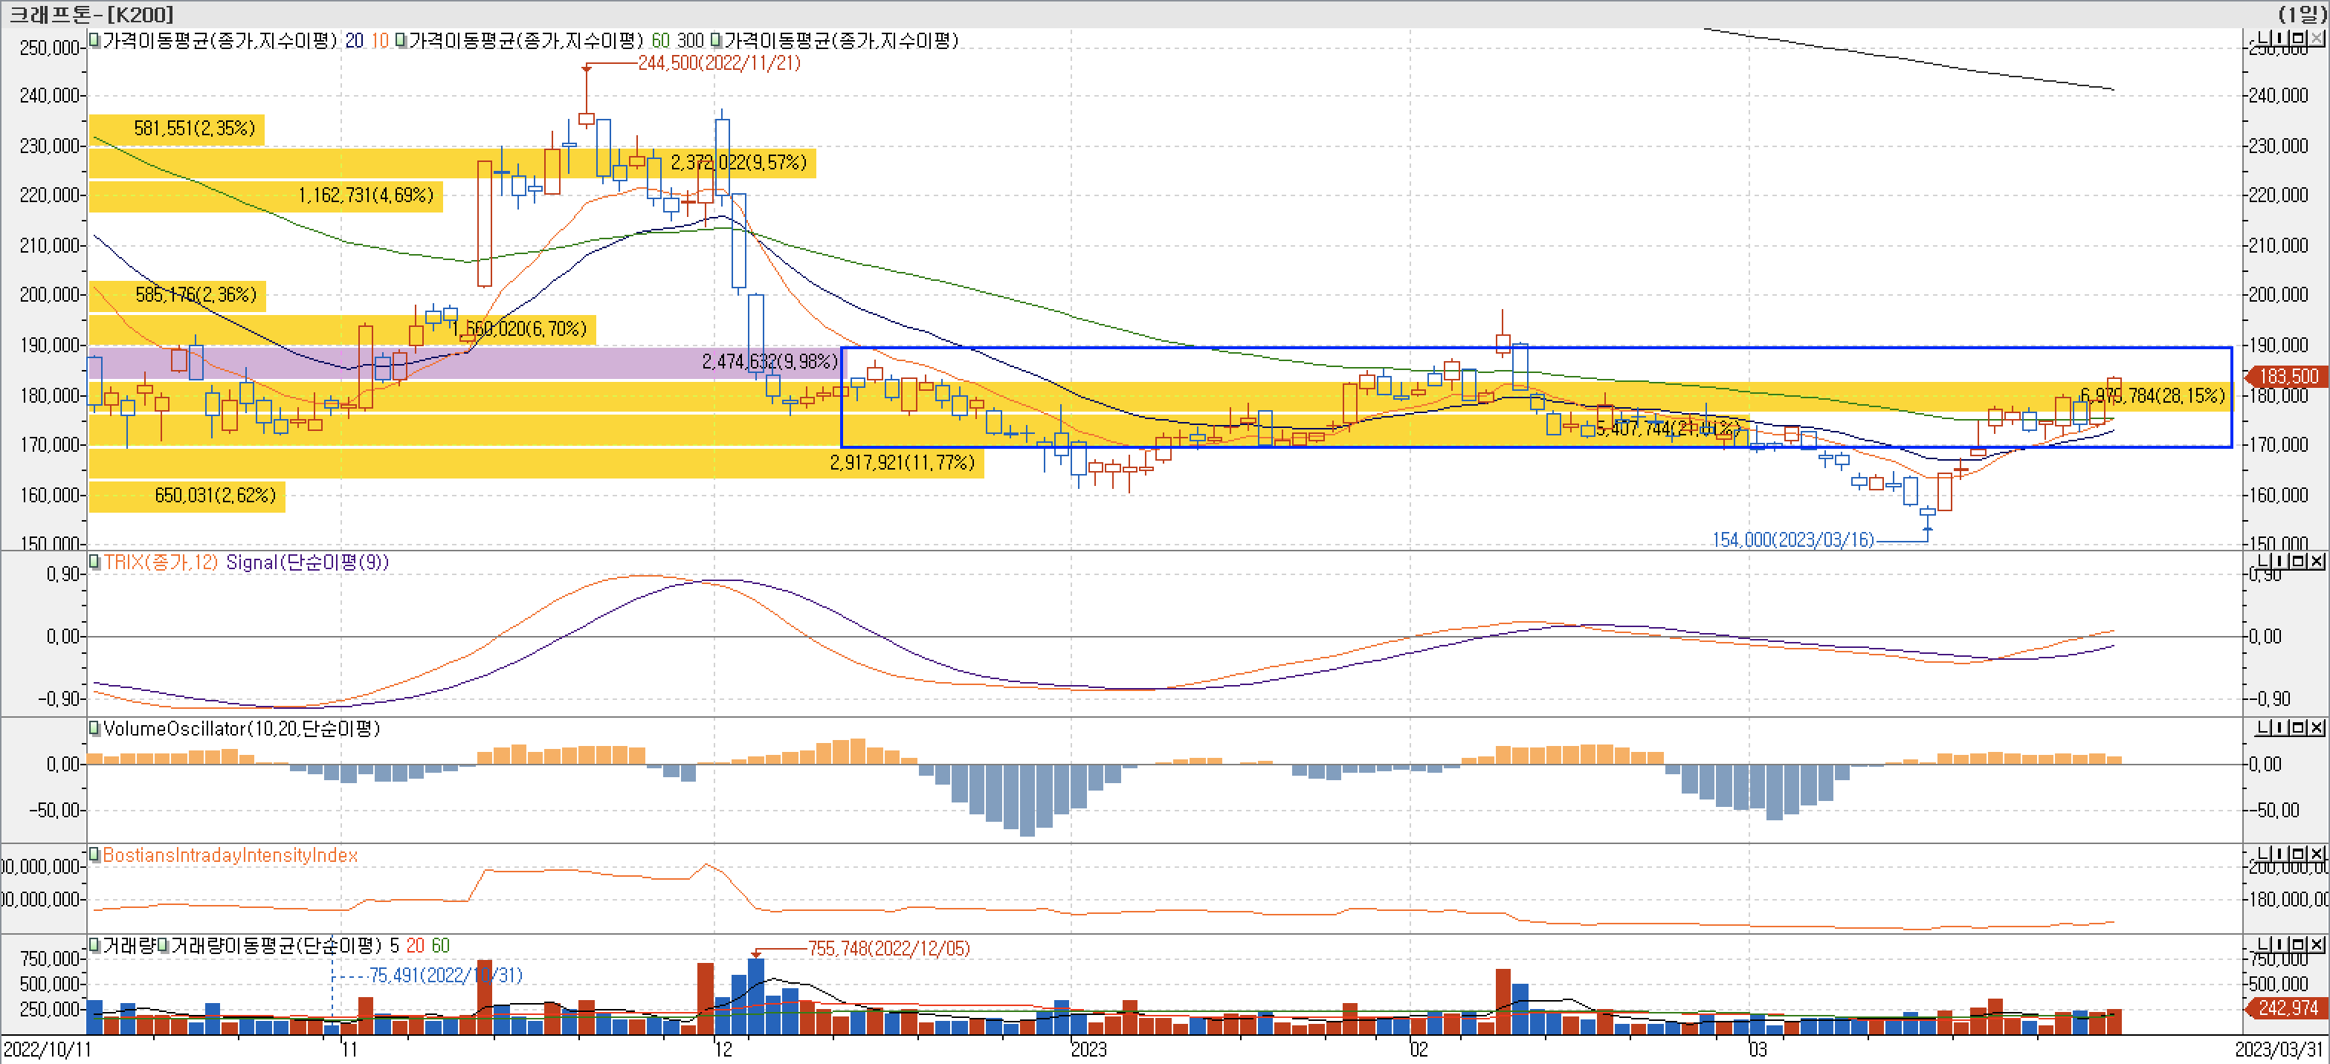The height and width of the screenshot is (1064, 2330).
Task: Maximize the TRIX indicator panel
Action: (x=2298, y=562)
